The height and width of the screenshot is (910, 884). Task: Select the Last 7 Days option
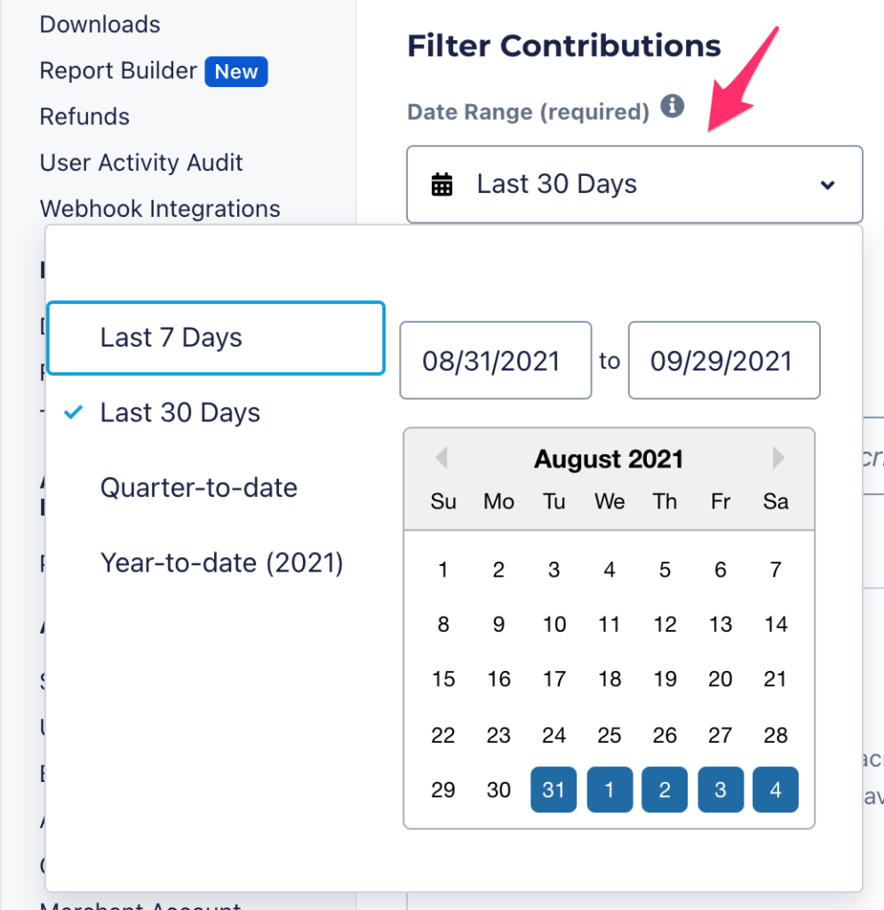(x=215, y=338)
